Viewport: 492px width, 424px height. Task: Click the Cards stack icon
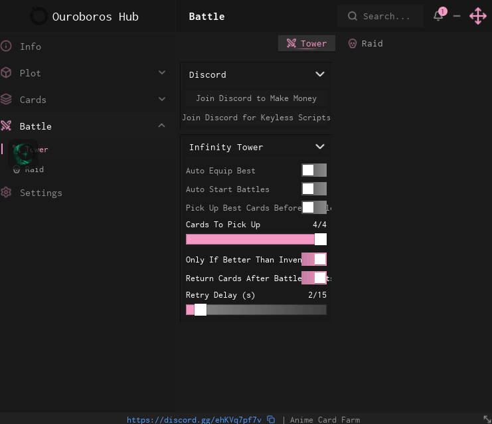6,99
